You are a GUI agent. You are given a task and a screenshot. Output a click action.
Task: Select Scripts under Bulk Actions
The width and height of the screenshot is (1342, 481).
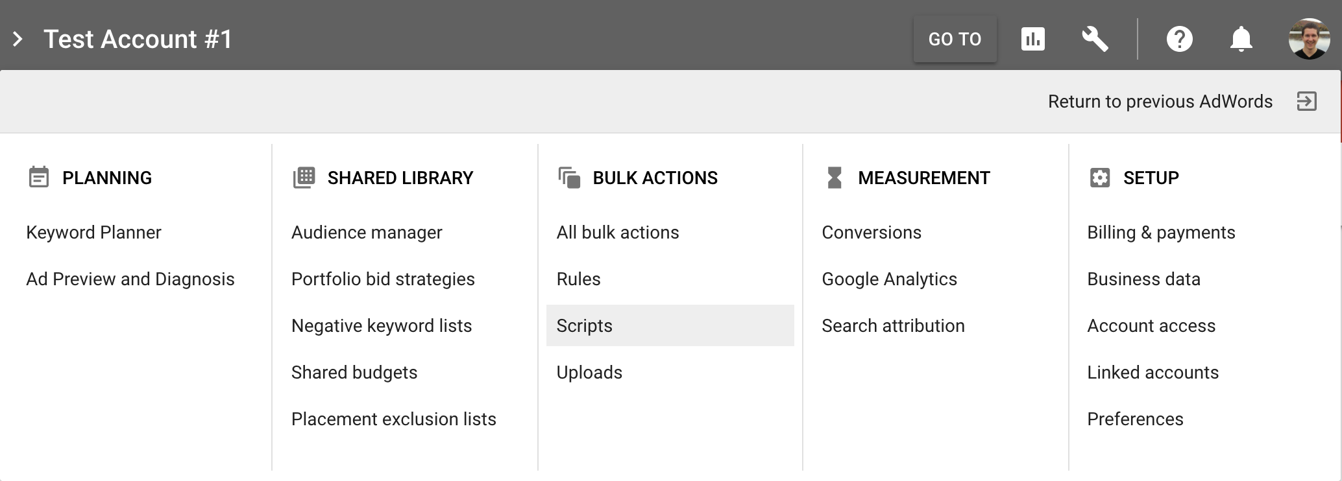[585, 326]
